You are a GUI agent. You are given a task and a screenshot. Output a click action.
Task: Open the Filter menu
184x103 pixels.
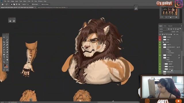coord(29,1)
